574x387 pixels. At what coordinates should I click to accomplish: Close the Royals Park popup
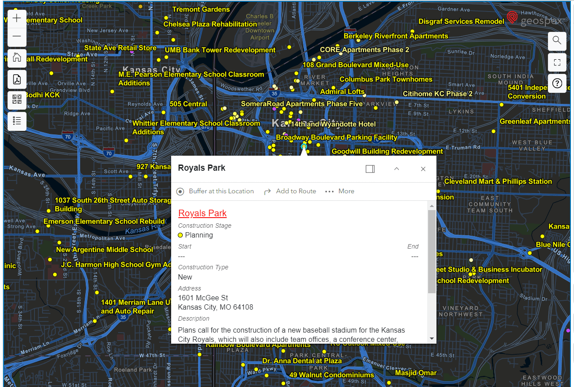tap(423, 169)
